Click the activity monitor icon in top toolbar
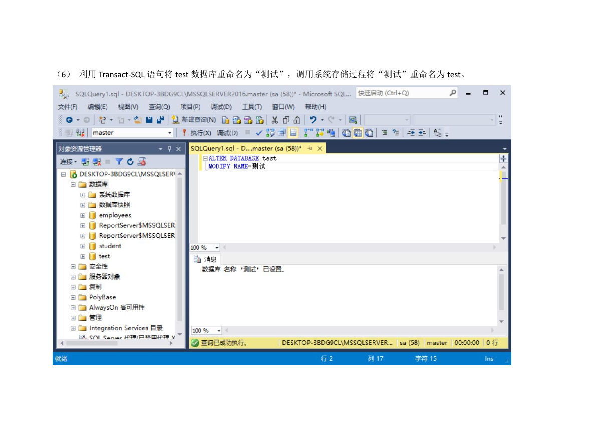This screenshot has height=435, width=615. click(353, 120)
